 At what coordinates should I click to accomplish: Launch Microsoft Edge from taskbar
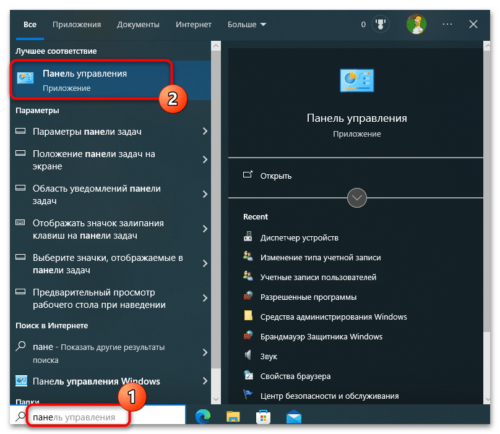tap(203, 417)
